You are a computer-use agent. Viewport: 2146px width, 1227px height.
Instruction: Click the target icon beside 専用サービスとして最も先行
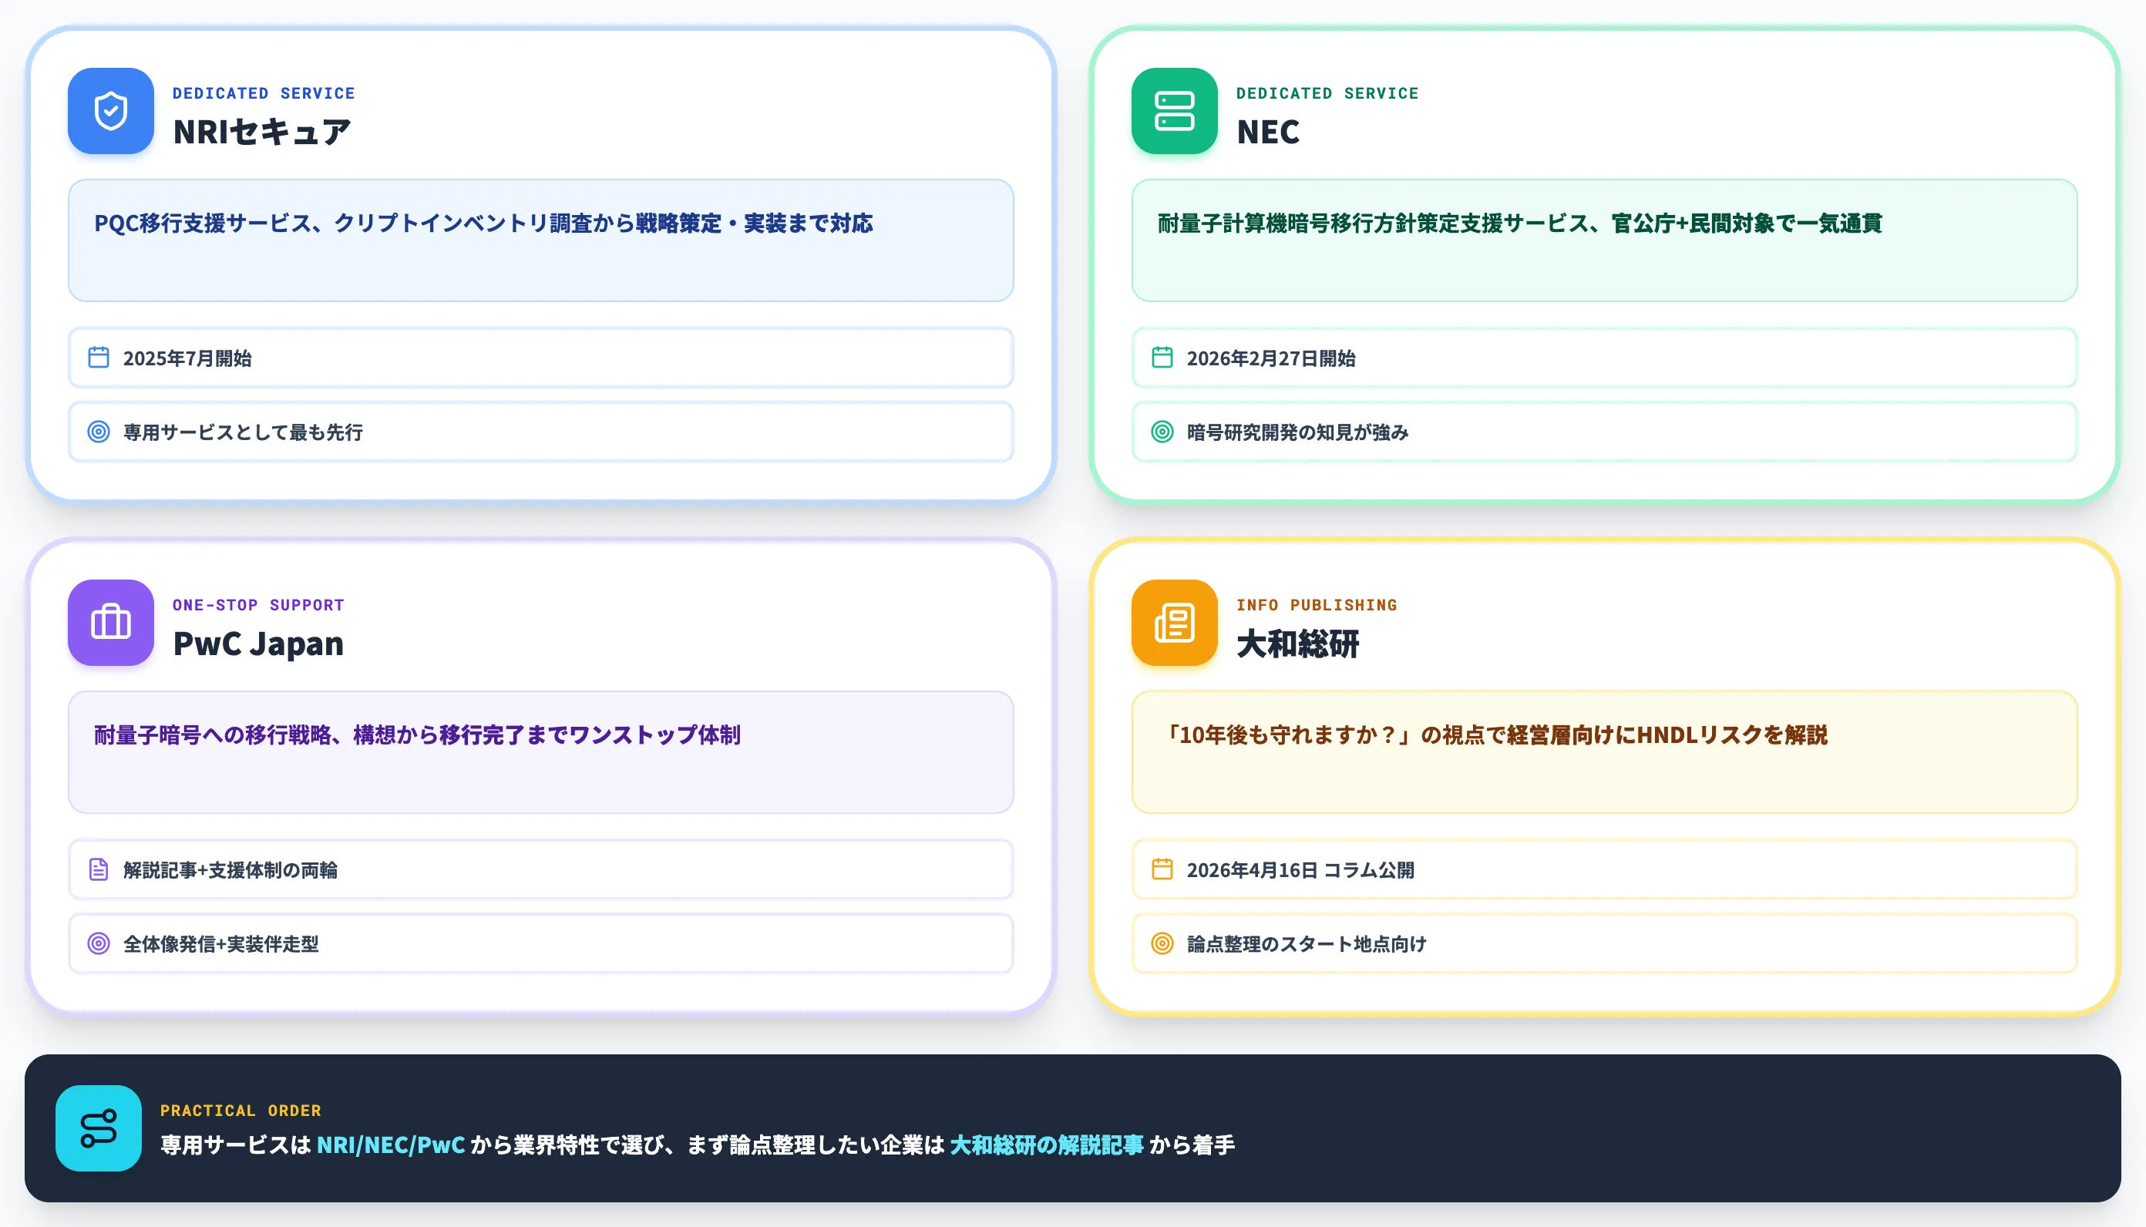[x=99, y=432]
